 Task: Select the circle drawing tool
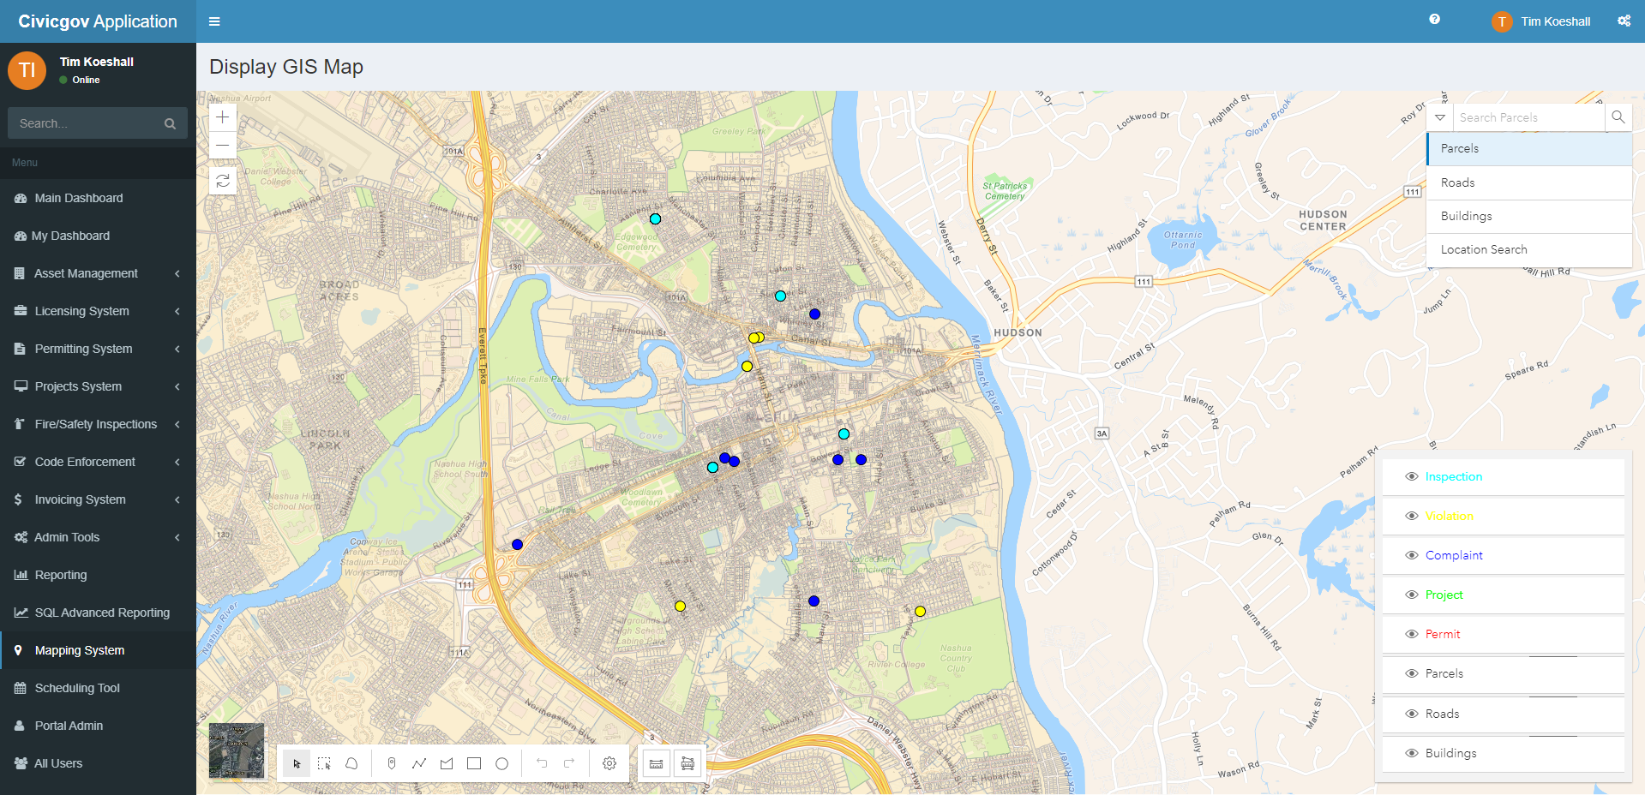pos(501,762)
